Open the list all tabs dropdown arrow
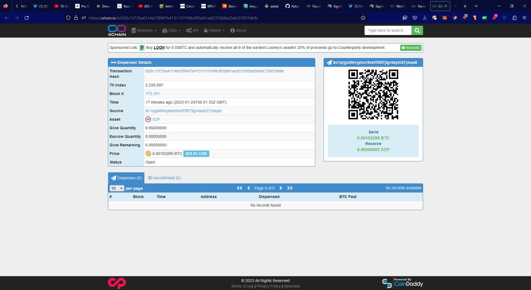Image resolution: width=531 pixels, height=290 pixels. [476, 6]
